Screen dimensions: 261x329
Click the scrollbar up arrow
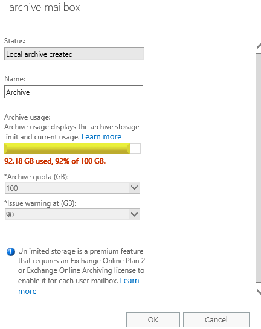pyautogui.click(x=259, y=46)
